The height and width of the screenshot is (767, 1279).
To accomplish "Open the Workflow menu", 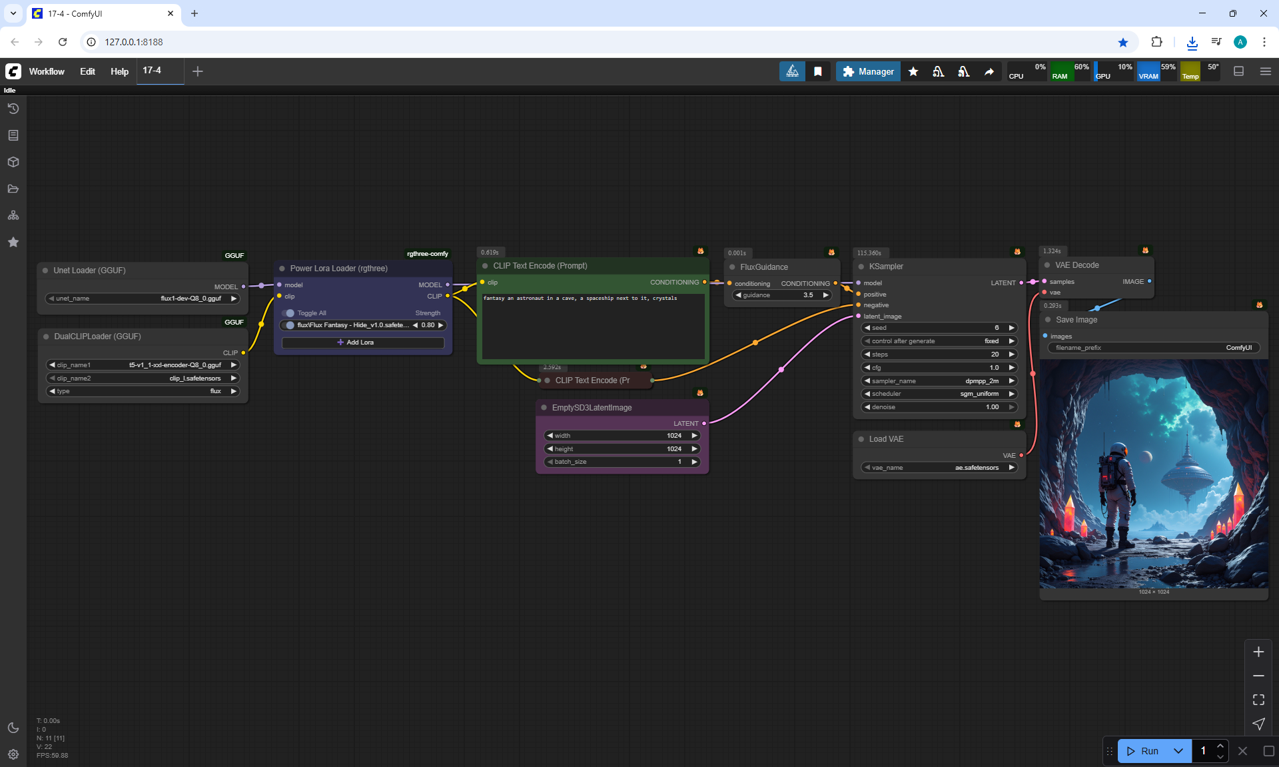I will pos(47,71).
